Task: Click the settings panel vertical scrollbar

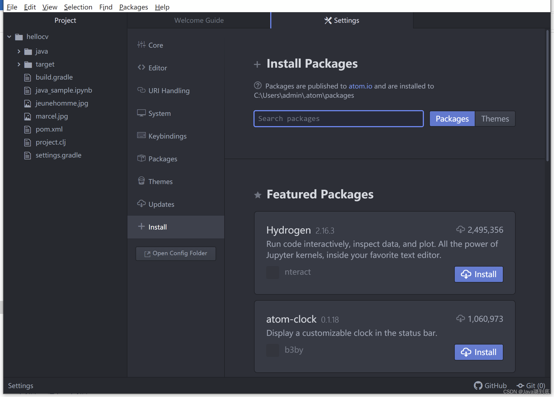Action: (x=547, y=95)
